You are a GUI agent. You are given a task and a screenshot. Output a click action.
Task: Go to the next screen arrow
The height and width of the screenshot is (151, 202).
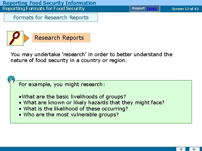(x=194, y=149)
